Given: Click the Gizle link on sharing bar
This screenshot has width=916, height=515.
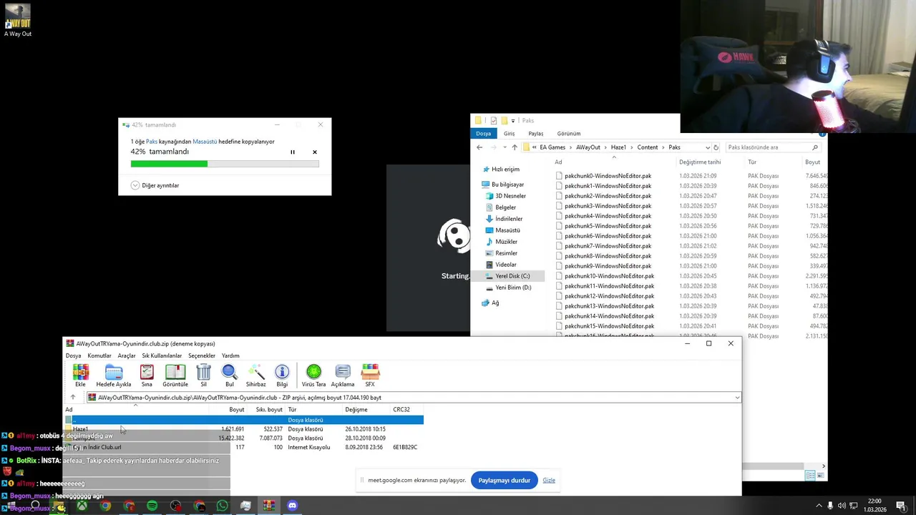Looking at the screenshot, I should pos(549,480).
